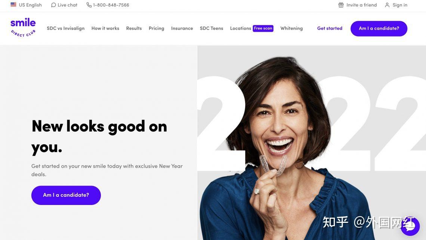Open the floating chat bubble widget
This screenshot has width=426, height=240.
410,226
